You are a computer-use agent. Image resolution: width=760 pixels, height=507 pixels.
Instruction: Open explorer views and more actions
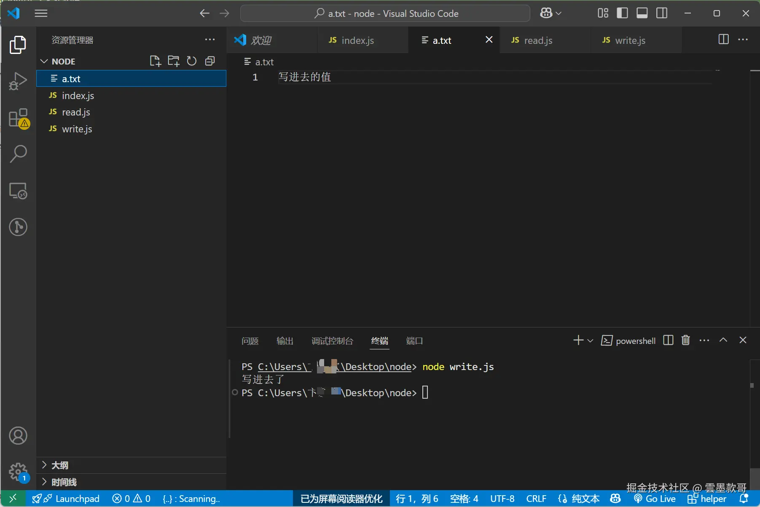[210, 40]
